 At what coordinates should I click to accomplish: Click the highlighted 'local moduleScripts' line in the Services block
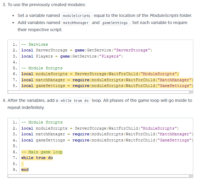tap(100, 74)
